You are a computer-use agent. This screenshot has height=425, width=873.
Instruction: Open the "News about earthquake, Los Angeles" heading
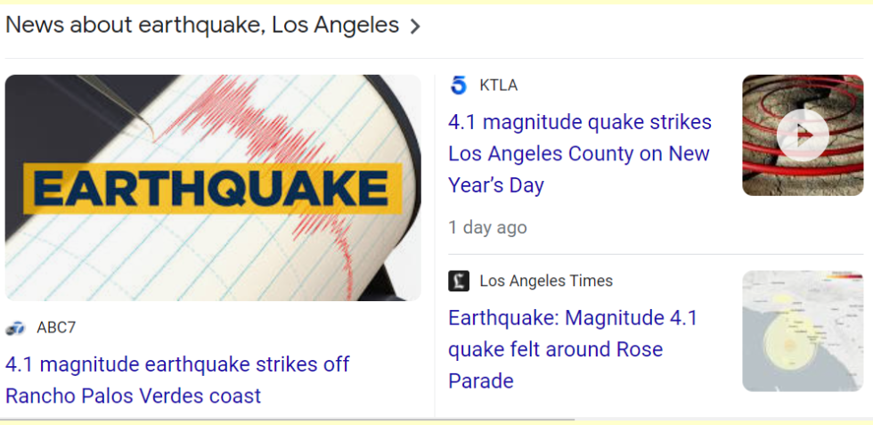[202, 25]
